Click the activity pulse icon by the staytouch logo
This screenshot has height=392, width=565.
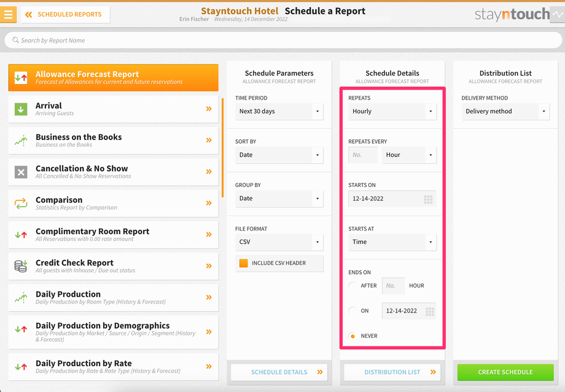point(558,15)
